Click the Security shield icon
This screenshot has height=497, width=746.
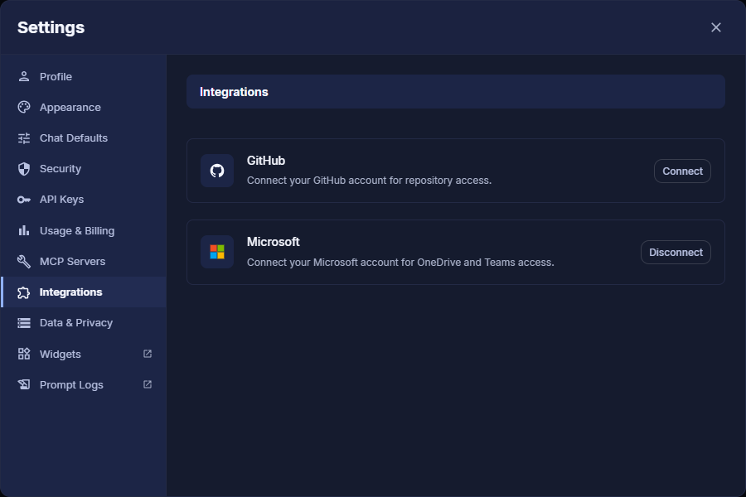click(x=24, y=169)
